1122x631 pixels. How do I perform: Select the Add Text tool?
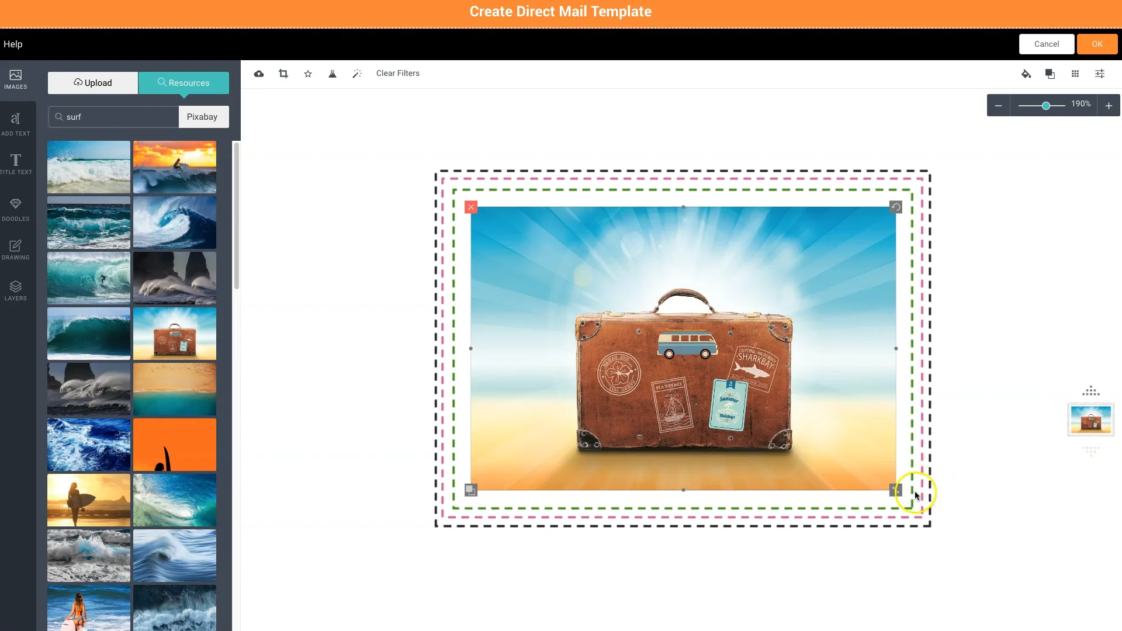coord(16,124)
